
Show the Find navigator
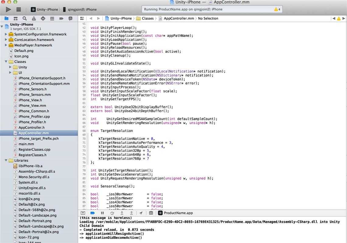click(25, 18)
